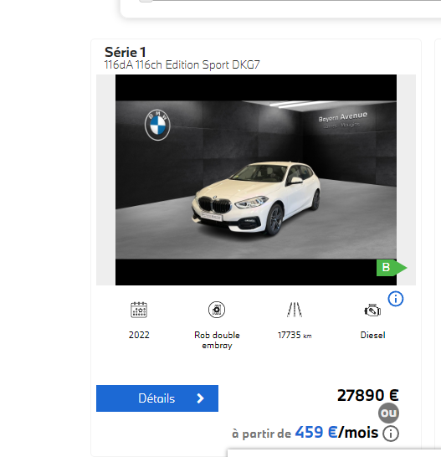This screenshot has height=457, width=441.
Task: Select the 116dA Edition Sport DKG7 subtitle
Action: tap(182, 64)
